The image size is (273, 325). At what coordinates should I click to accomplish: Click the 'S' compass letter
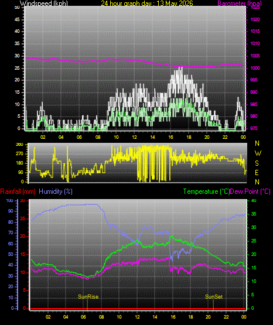(x=257, y=163)
